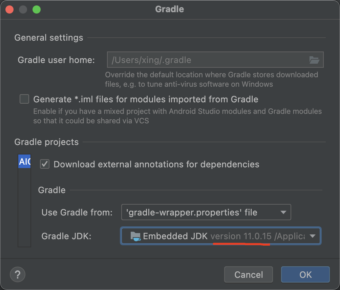
Task: Enable Generate *.iml files checkbox
Action: [x=24, y=99]
